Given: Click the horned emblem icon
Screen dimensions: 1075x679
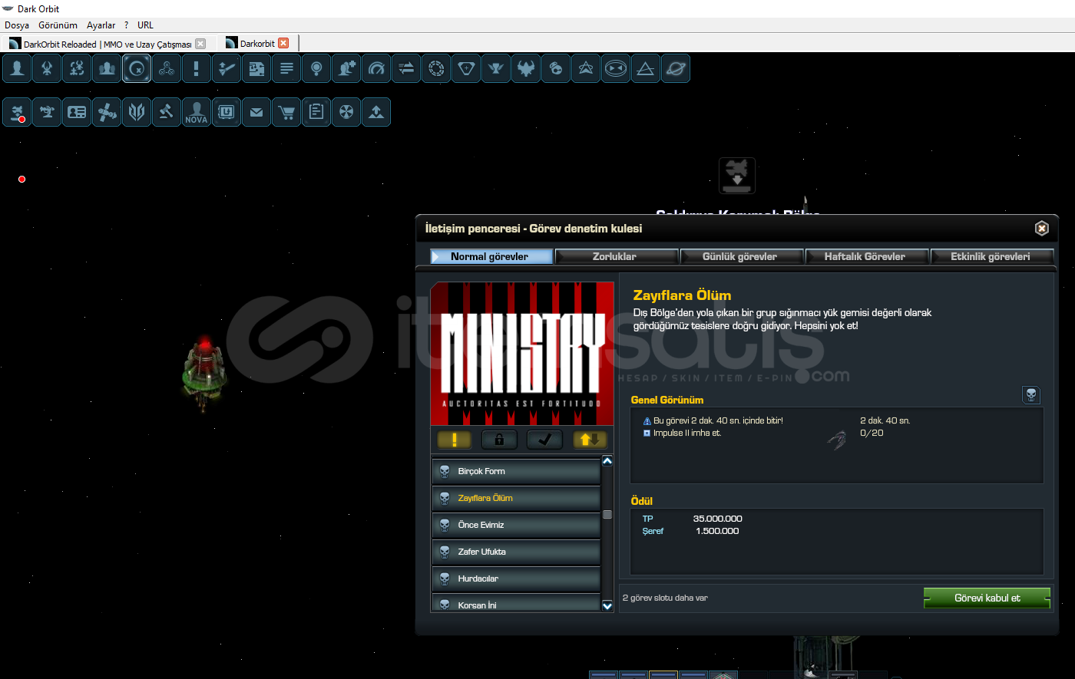Looking at the screenshot, I should coord(526,68).
